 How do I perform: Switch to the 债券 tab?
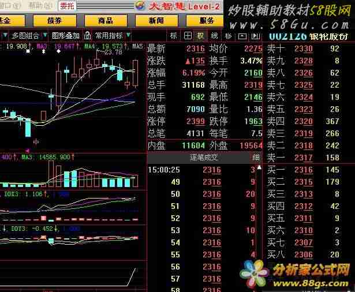coord(55,21)
